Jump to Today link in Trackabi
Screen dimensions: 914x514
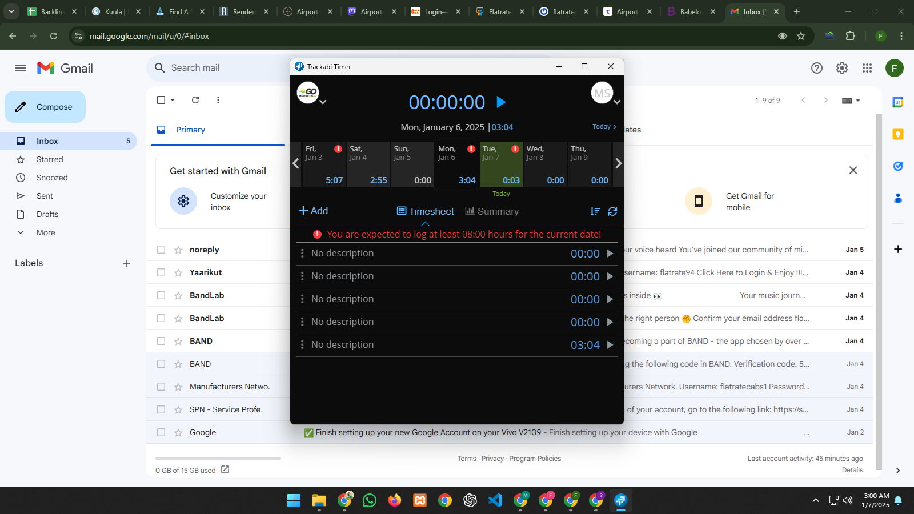(604, 127)
